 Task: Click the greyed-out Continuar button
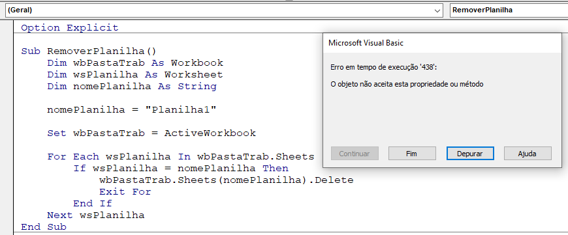coord(355,154)
